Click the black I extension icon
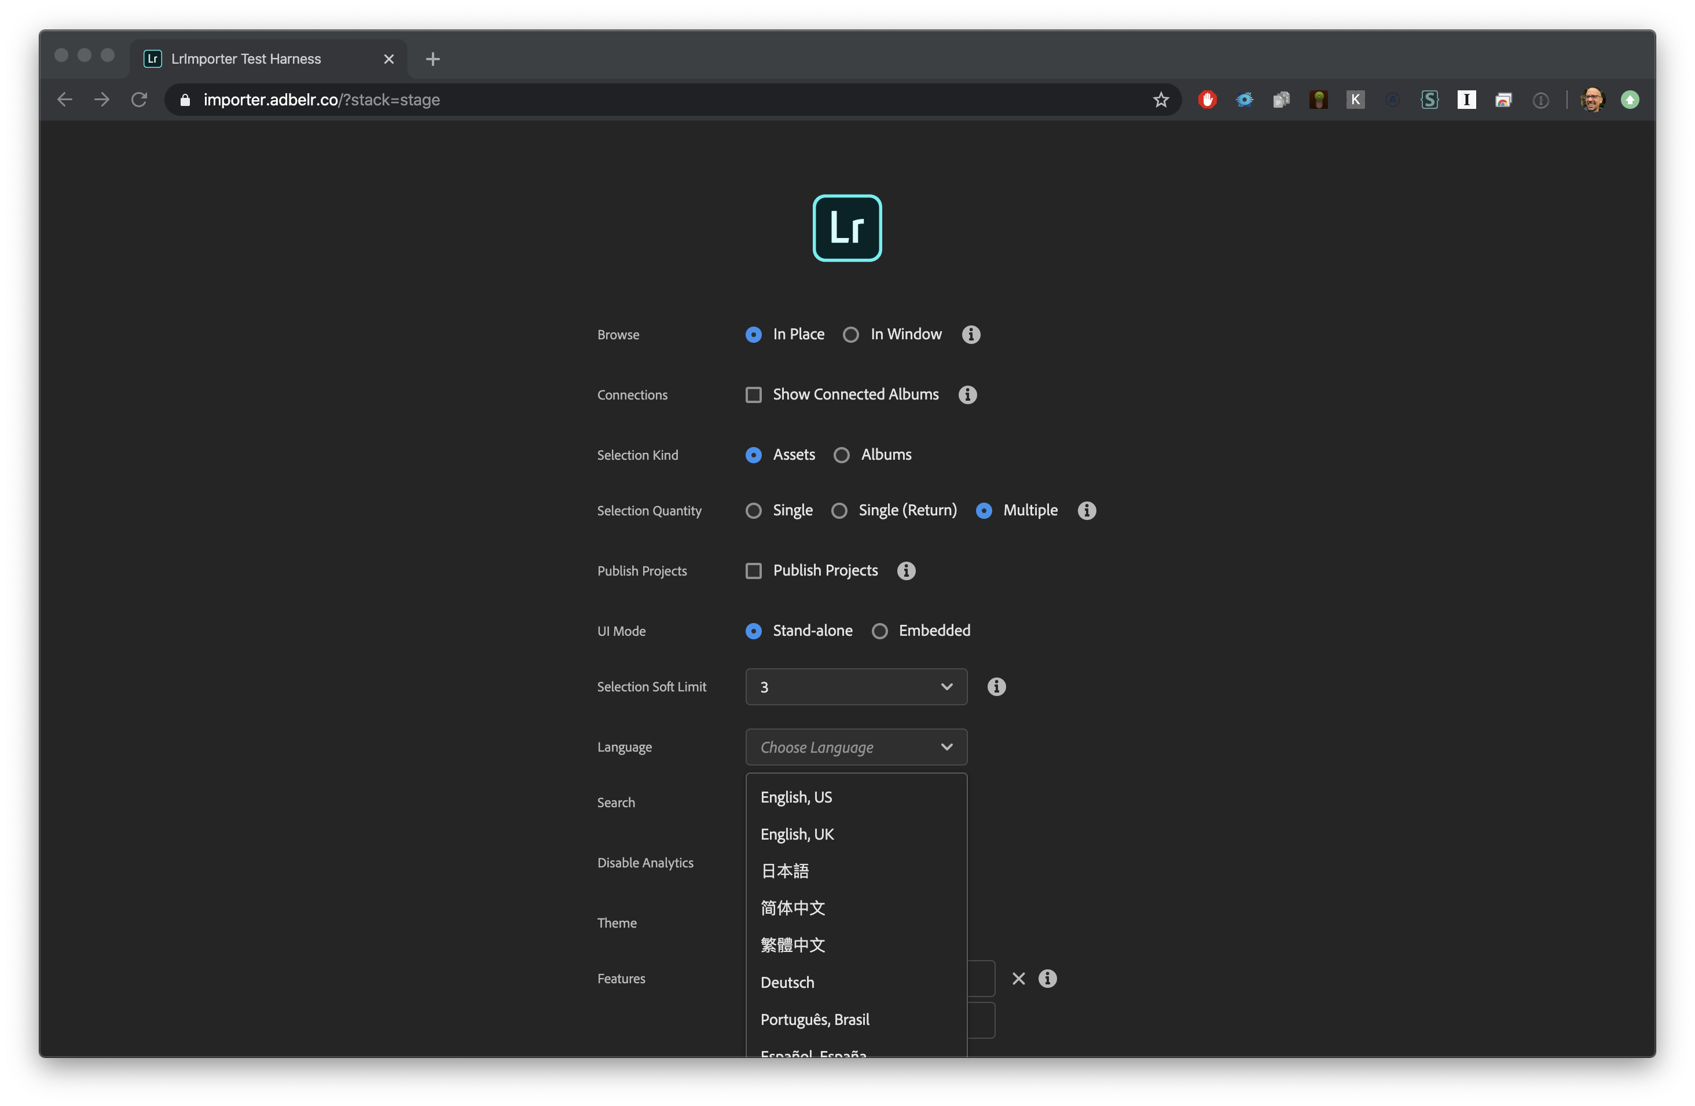 pyautogui.click(x=1466, y=100)
